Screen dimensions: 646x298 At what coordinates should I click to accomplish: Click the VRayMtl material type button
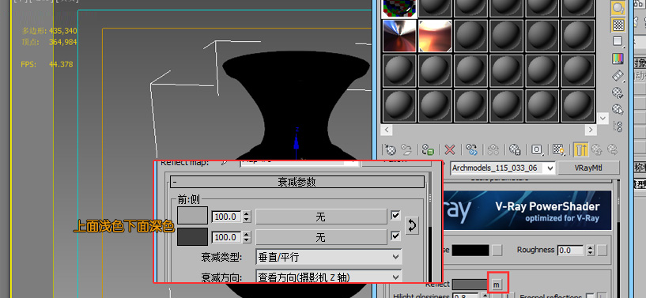pos(588,168)
